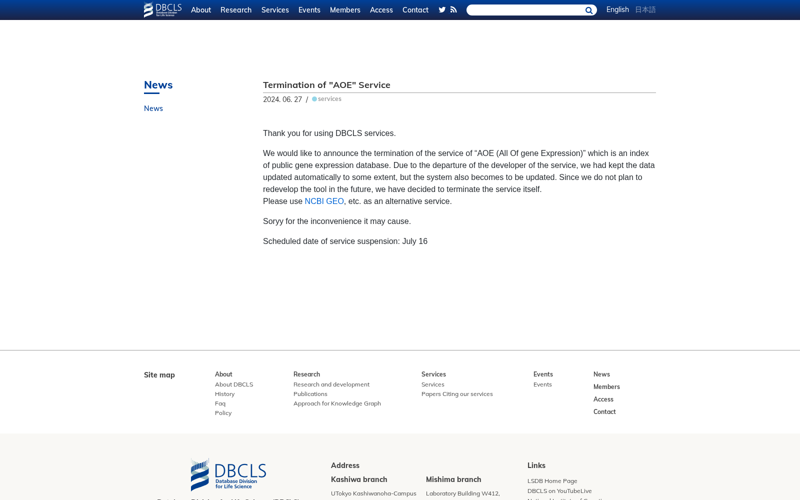This screenshot has height=500, width=800.
Task: Open Approach for Knowledge Graph link
Action: point(337,403)
